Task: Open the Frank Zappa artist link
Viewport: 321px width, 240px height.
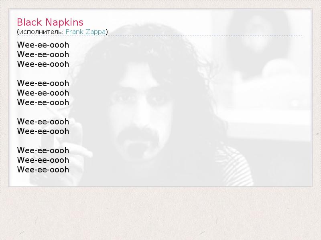Action: tap(85, 32)
